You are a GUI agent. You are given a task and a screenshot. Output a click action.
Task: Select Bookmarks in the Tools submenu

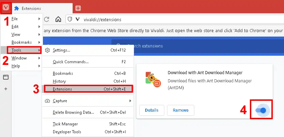coord(88,73)
